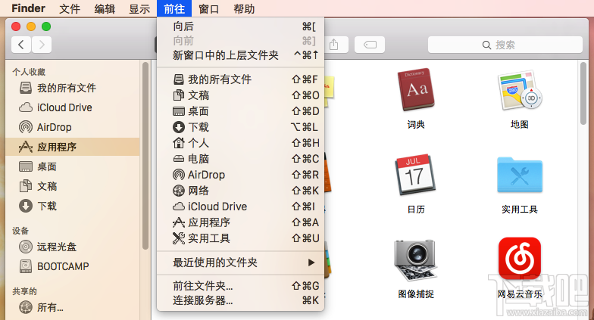Click the file area vertical scrollbar
The width and height of the screenshot is (594, 320).
coord(583,93)
